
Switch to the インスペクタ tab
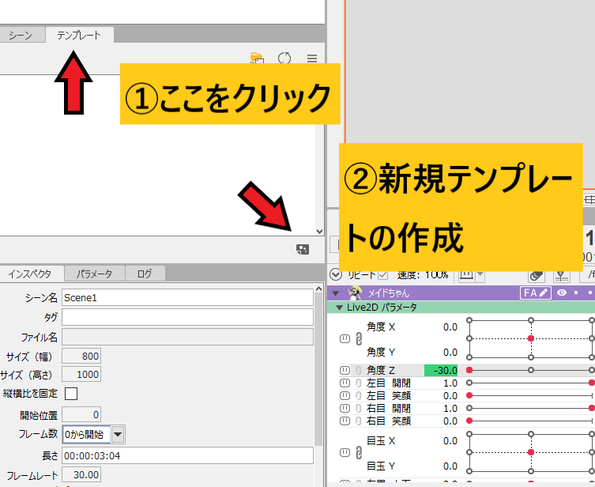click(30, 274)
